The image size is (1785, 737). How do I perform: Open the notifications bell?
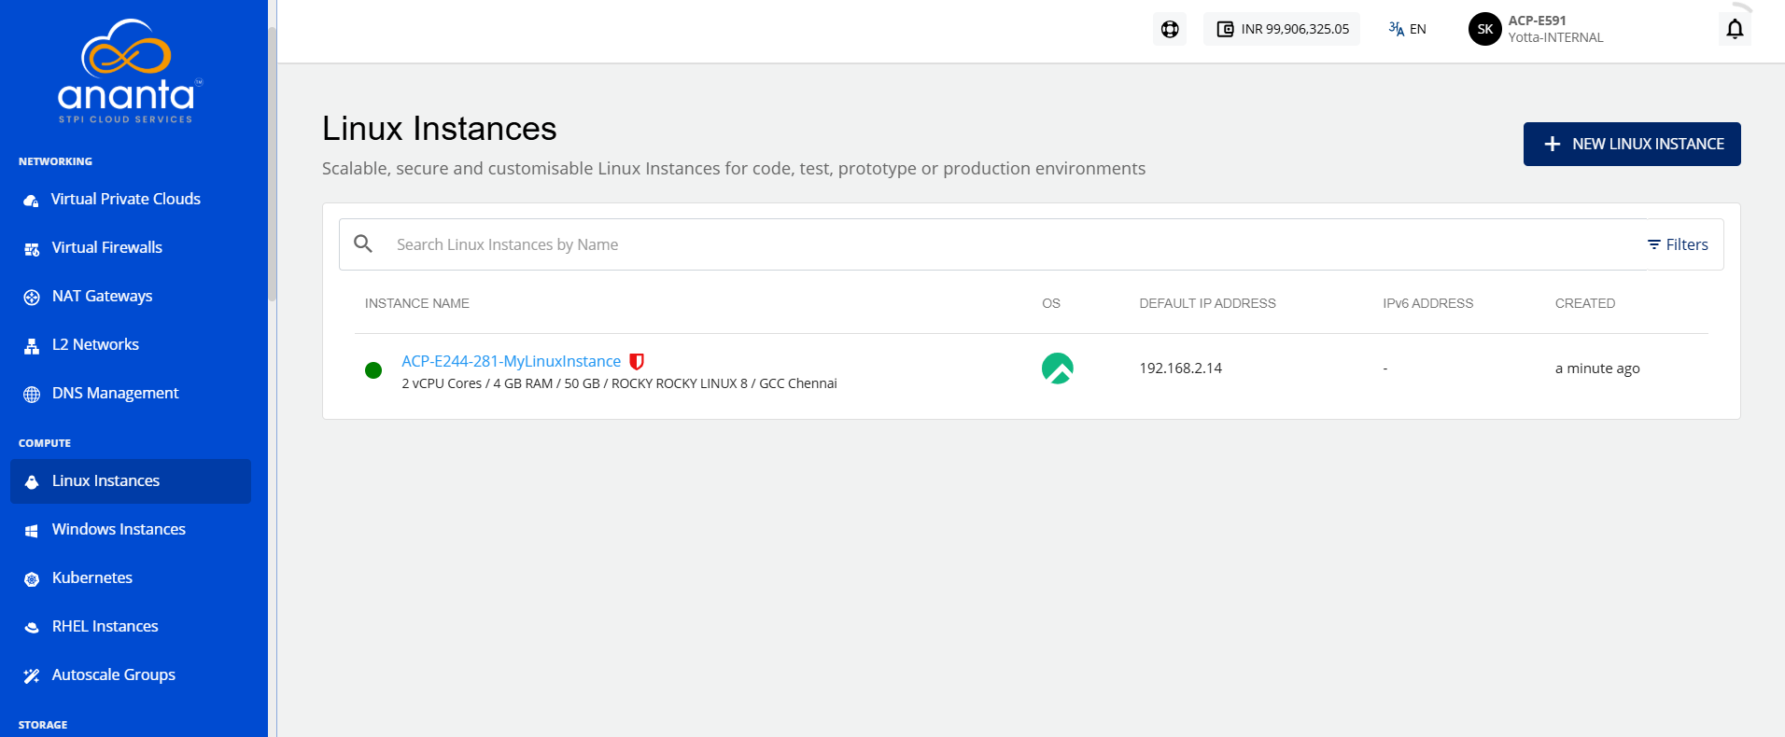tap(1735, 29)
